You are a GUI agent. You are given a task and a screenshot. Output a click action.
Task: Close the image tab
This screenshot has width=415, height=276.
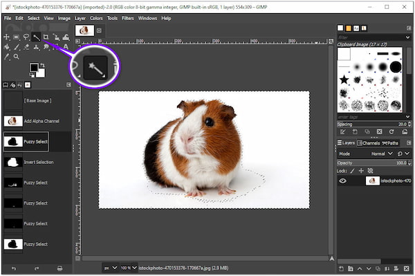(99, 30)
